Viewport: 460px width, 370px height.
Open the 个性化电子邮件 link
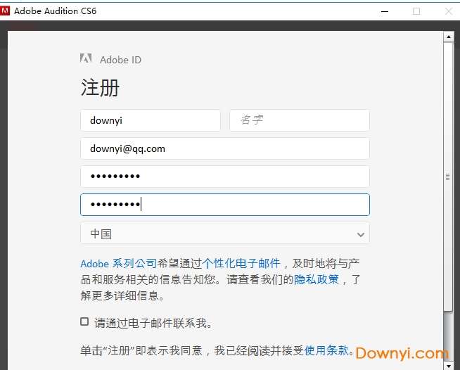point(241,264)
